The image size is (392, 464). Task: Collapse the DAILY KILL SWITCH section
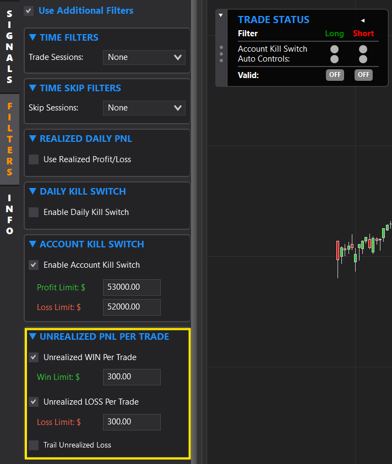[32, 191]
